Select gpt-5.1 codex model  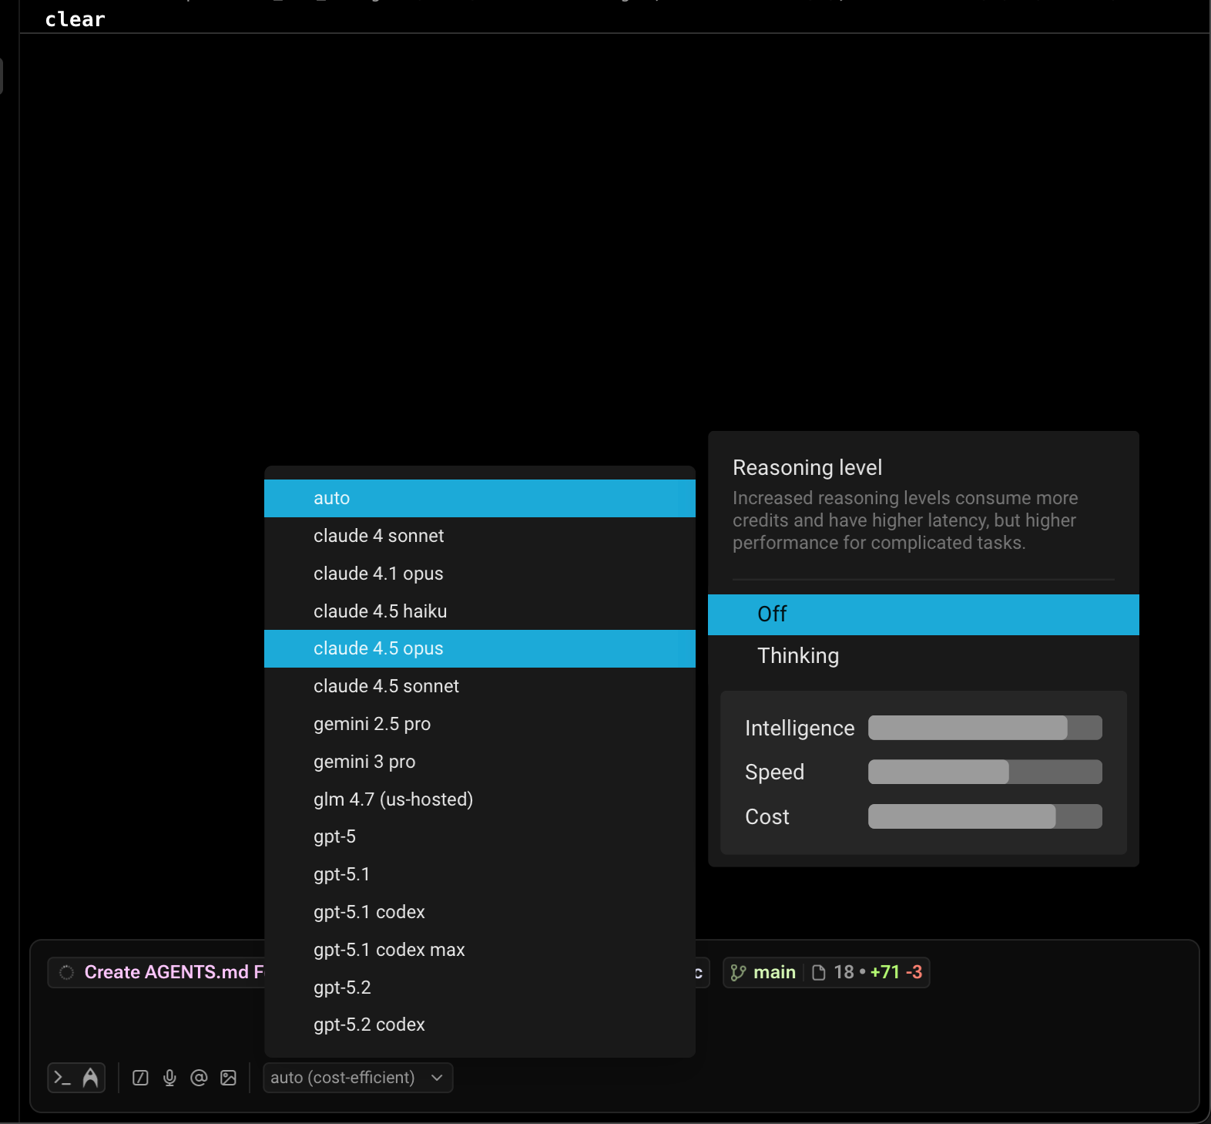pyautogui.click(x=480, y=912)
